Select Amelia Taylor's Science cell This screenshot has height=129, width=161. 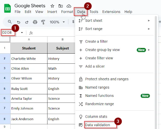tap(61, 98)
